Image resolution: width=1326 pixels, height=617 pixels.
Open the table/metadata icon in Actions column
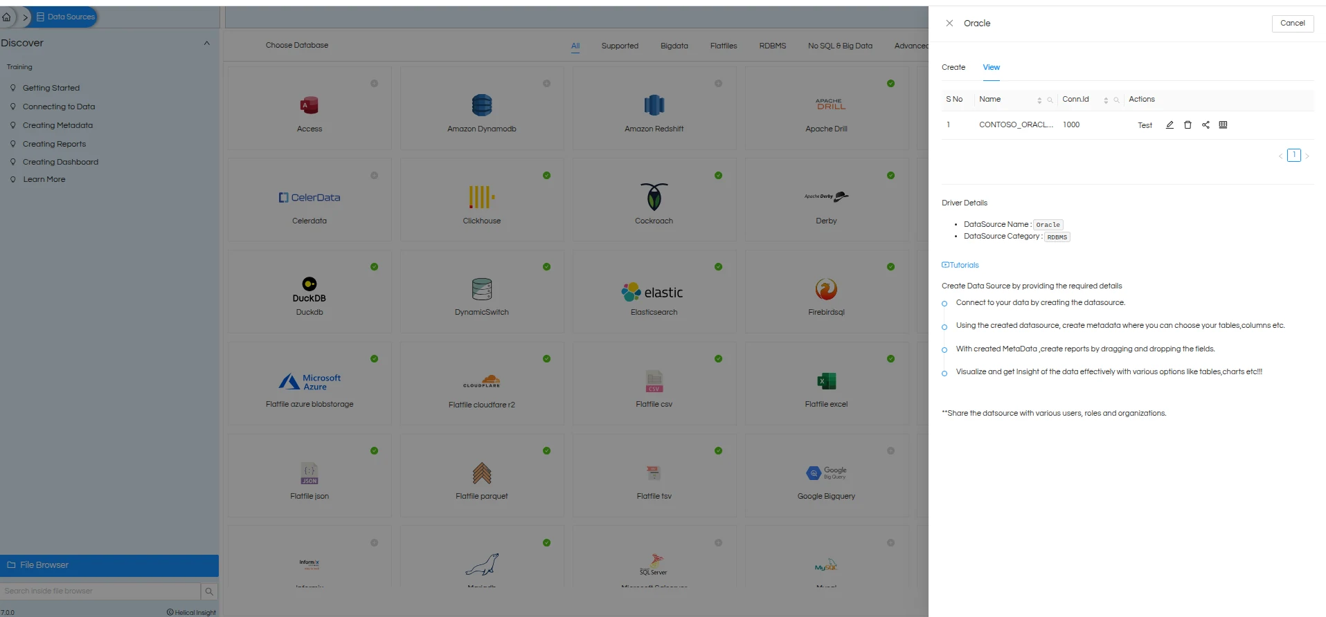pyautogui.click(x=1223, y=125)
